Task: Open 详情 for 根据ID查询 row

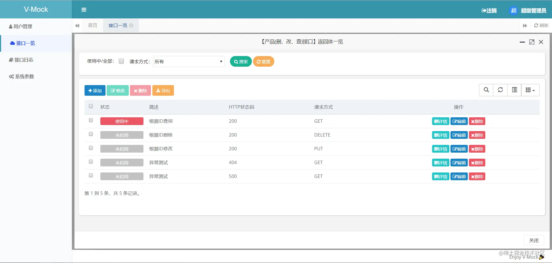Action: [440, 121]
